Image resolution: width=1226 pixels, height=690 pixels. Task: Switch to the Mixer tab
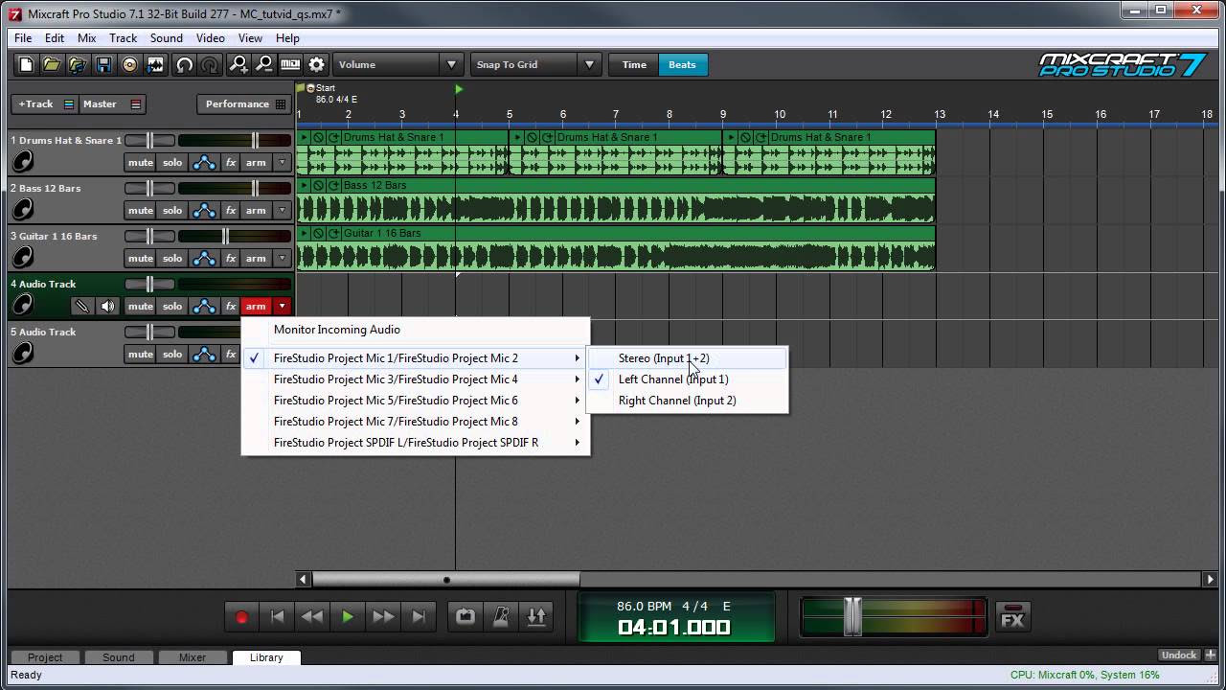(x=193, y=657)
